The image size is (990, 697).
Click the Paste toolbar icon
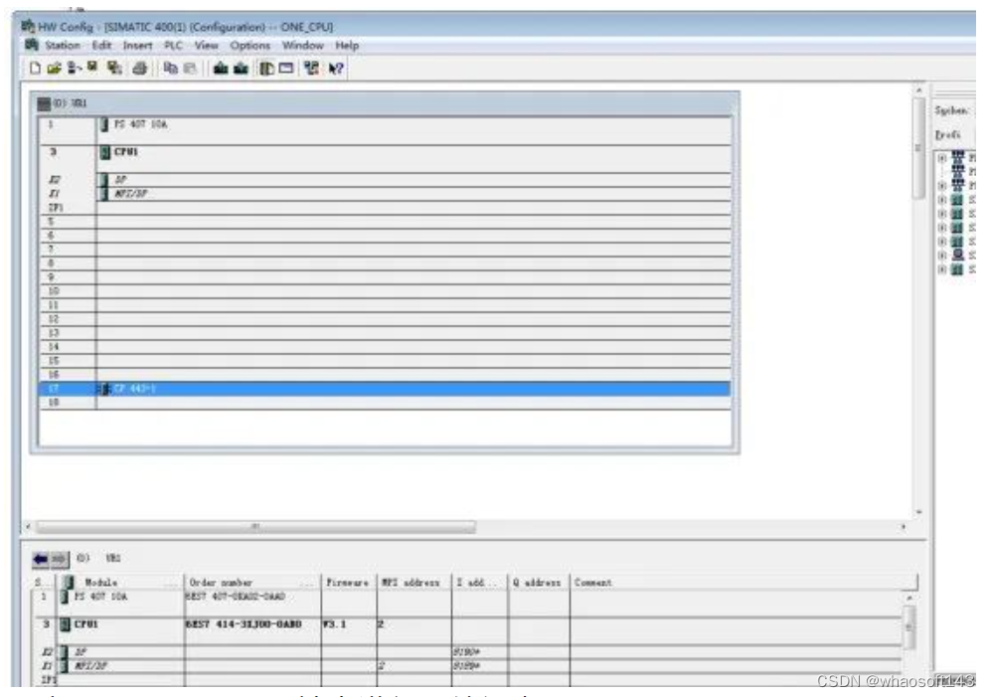190,68
